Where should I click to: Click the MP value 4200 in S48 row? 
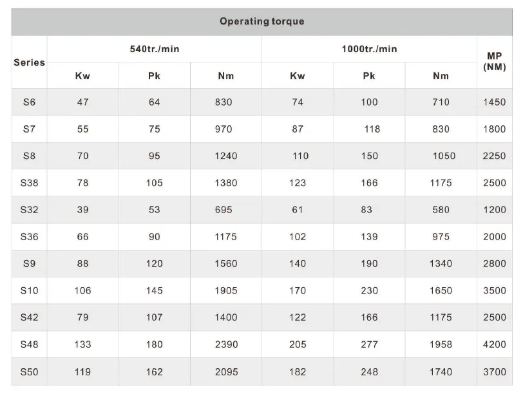click(495, 344)
